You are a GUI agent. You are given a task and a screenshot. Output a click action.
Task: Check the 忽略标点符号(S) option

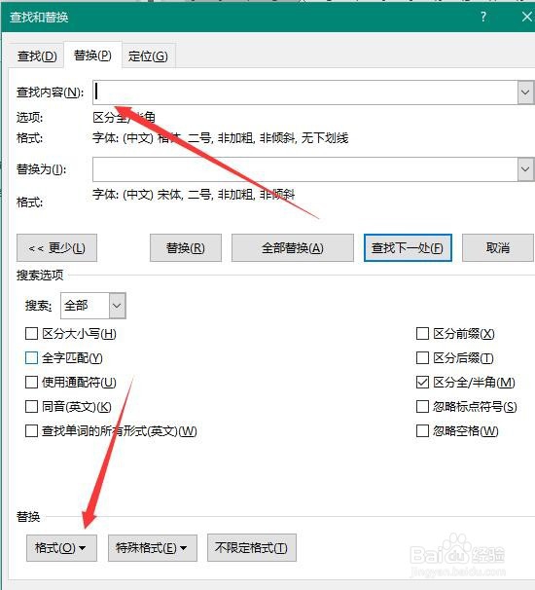tap(422, 406)
